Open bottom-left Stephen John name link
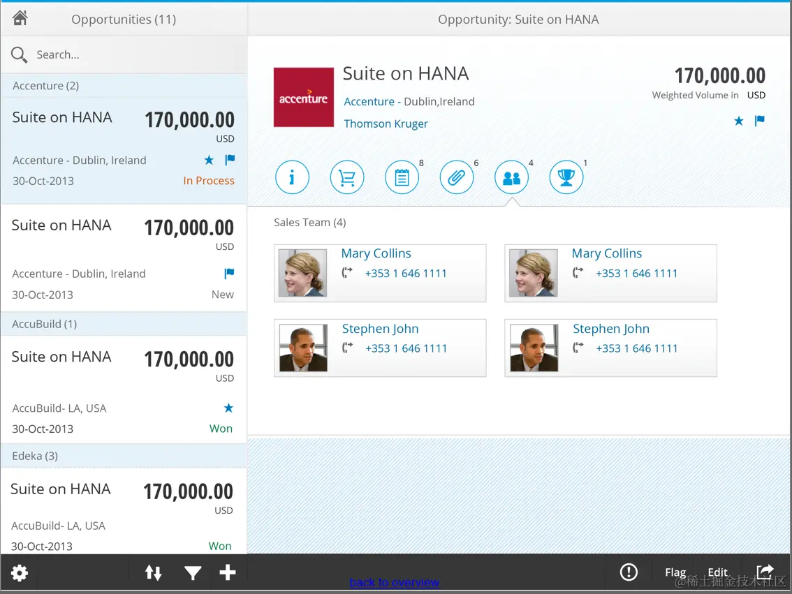Viewport: 792px width, 594px height. (x=381, y=329)
